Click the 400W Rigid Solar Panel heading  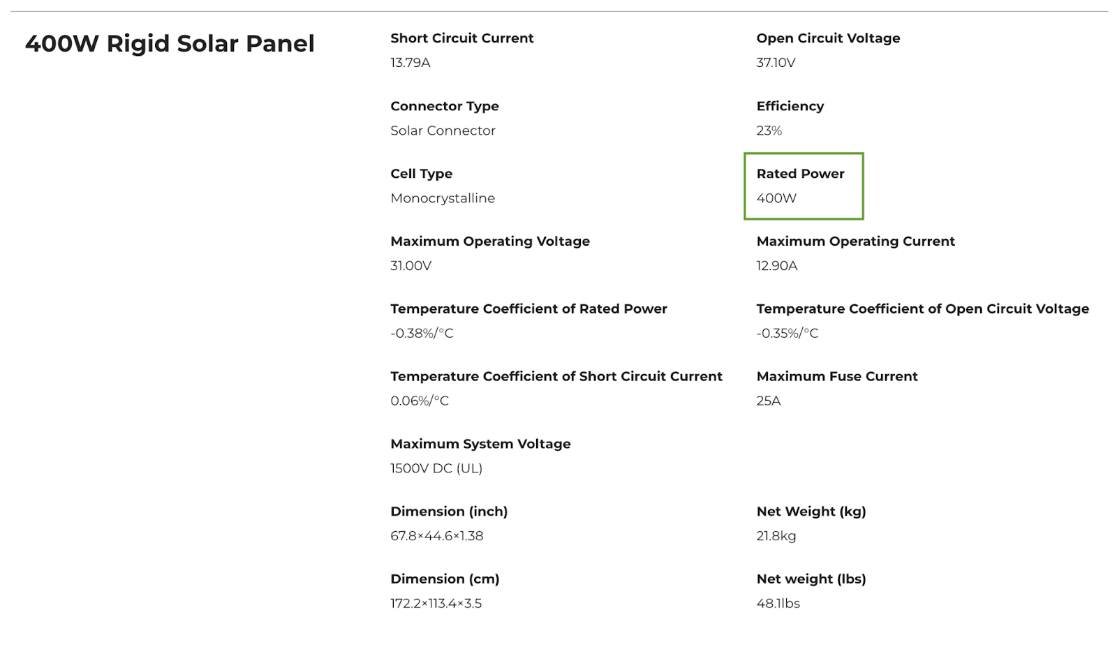coord(170,43)
